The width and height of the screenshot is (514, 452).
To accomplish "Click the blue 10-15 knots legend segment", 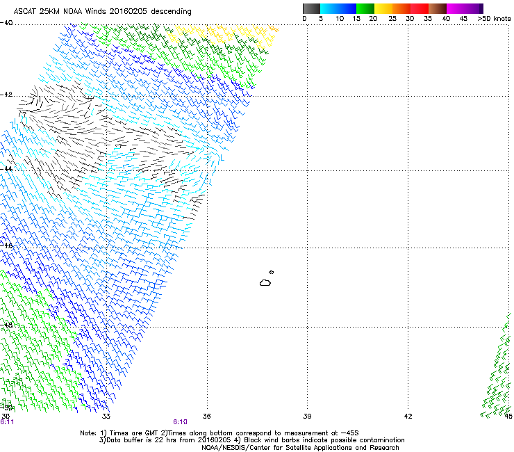I will pos(347,8).
